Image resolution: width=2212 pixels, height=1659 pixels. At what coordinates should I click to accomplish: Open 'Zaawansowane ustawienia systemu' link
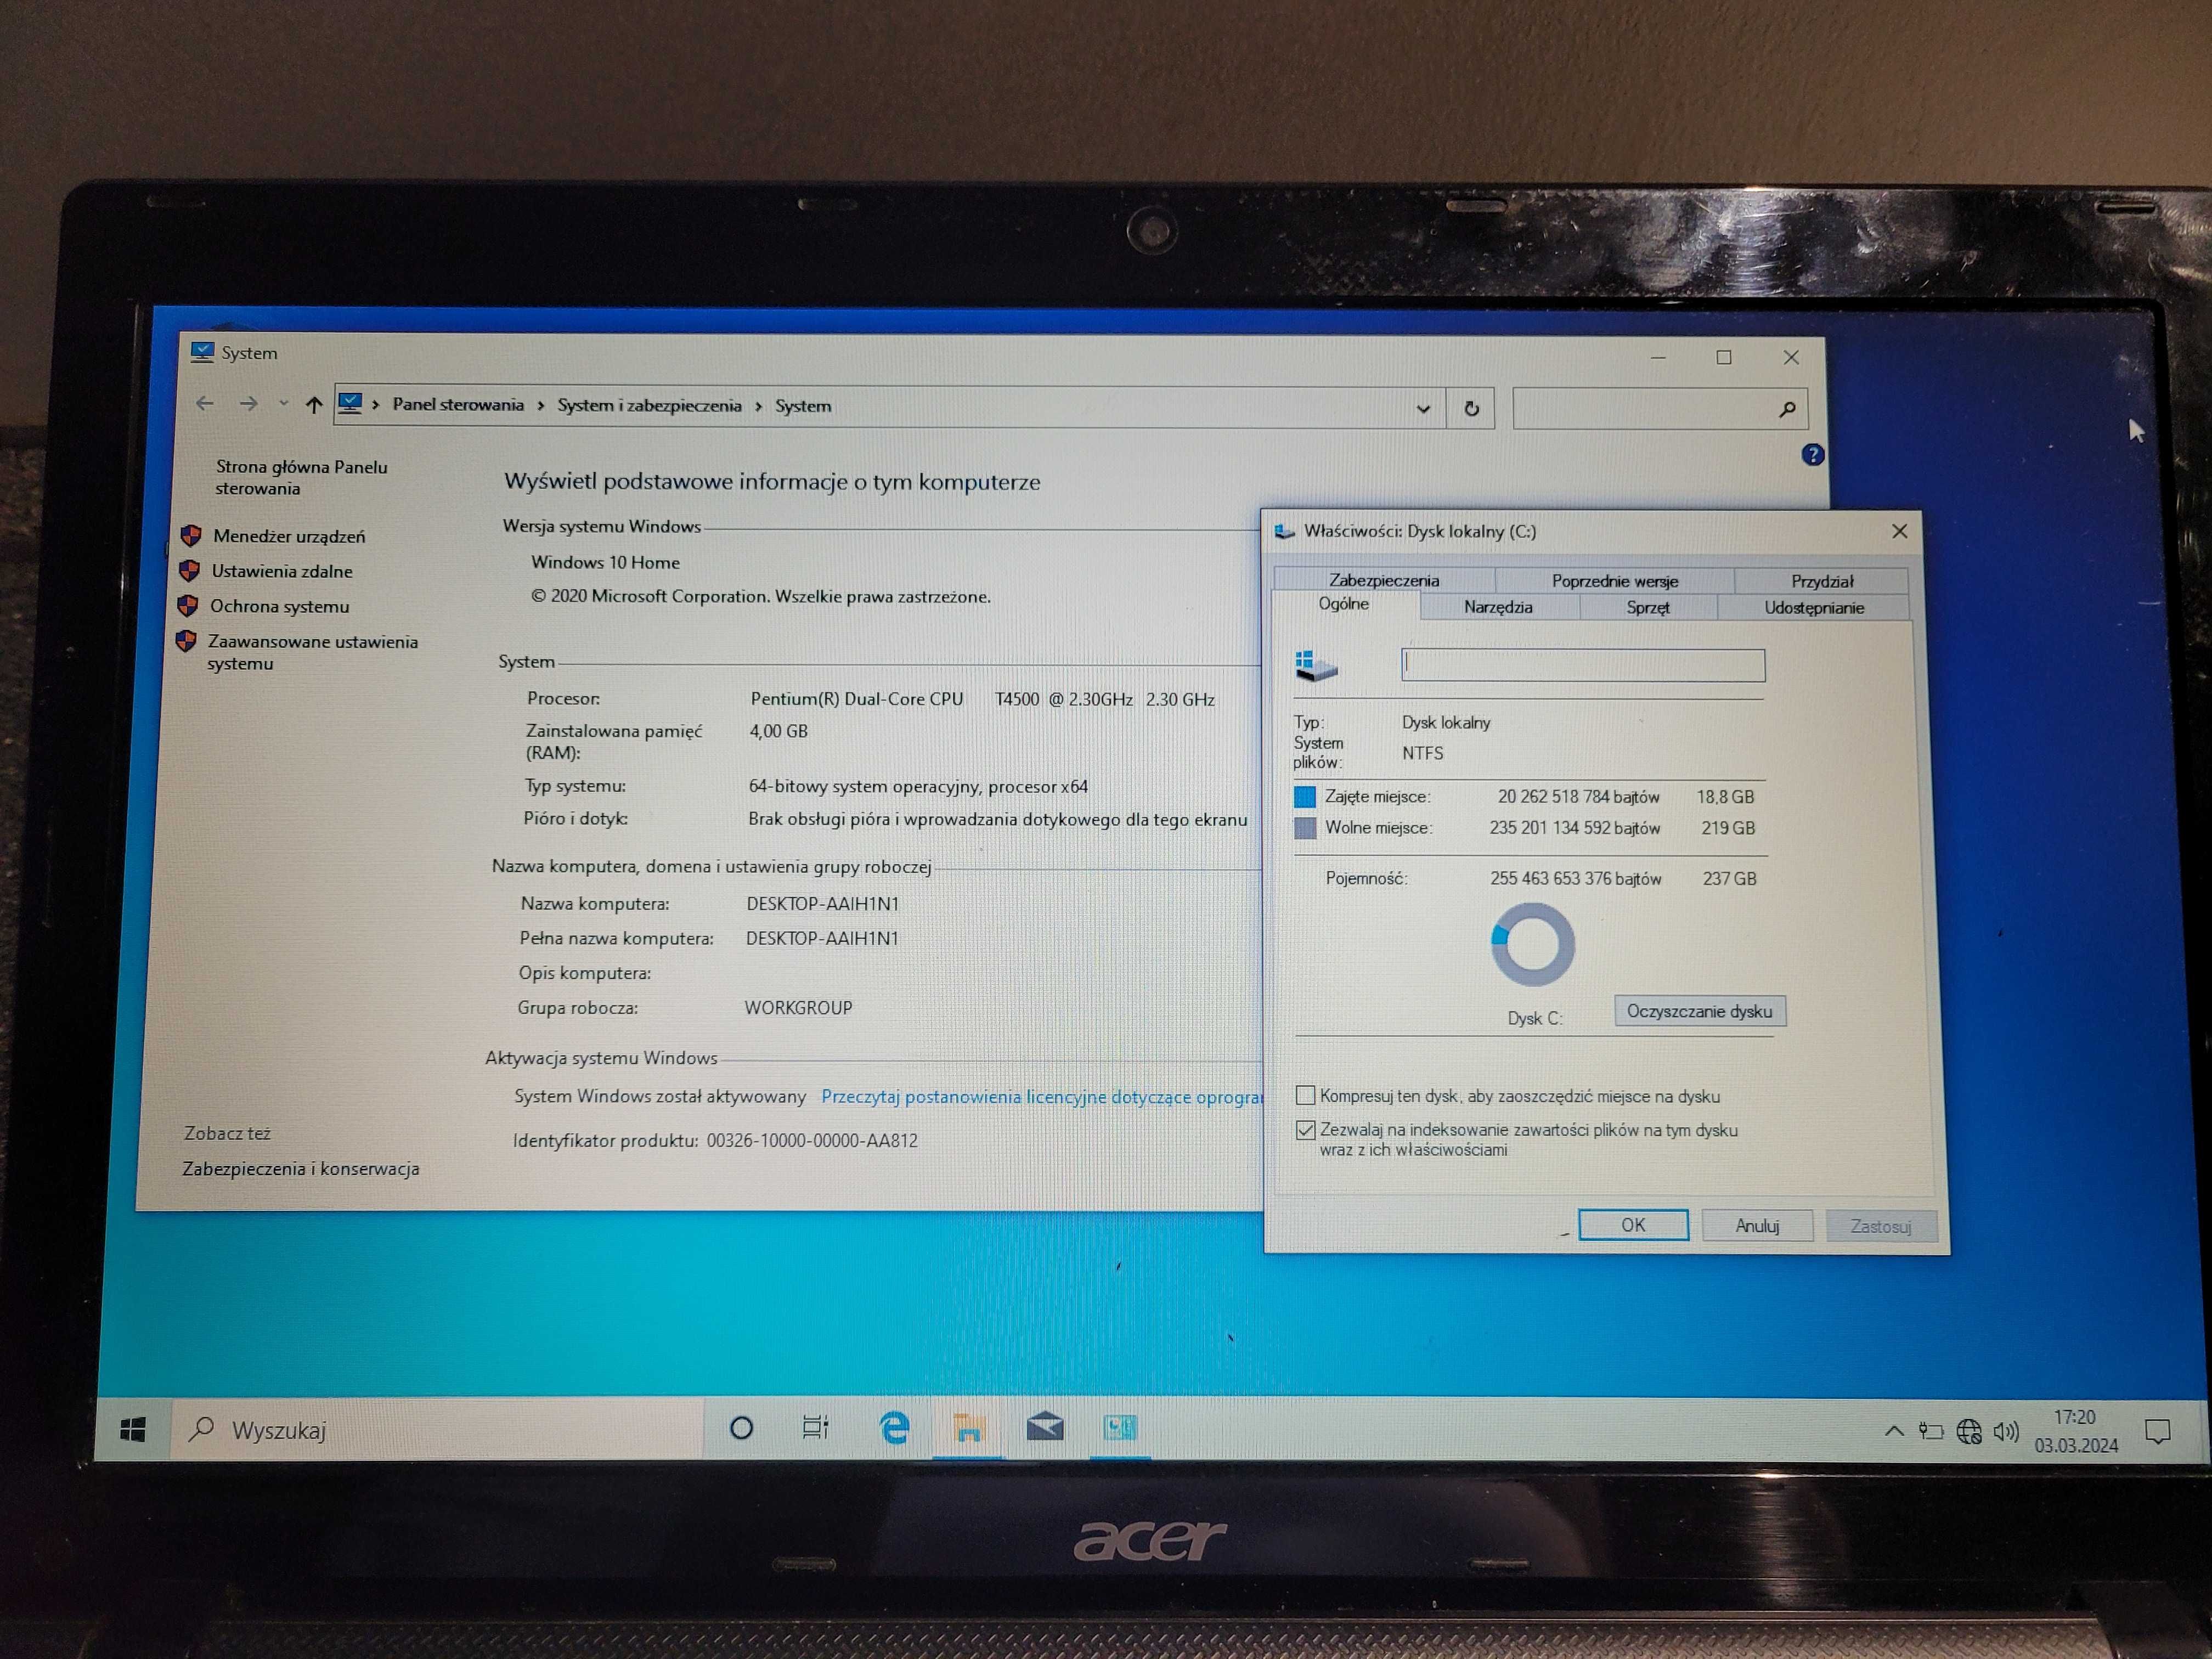tap(312, 652)
